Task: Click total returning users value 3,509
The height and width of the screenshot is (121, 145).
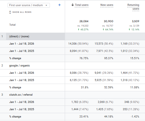Action: (136, 21)
